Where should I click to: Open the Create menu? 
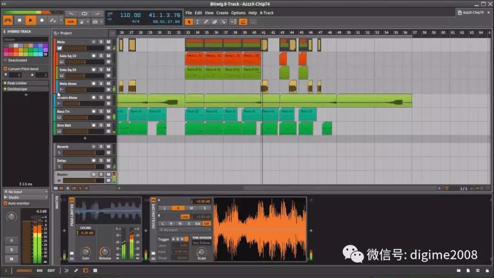(222, 13)
